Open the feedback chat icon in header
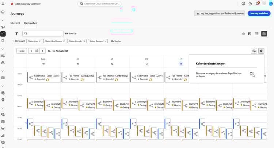The image size is (274, 148). 243,4
